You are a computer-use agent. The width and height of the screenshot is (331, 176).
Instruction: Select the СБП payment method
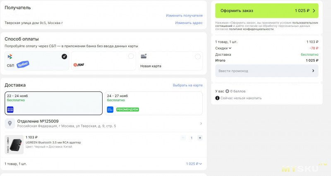36,61
